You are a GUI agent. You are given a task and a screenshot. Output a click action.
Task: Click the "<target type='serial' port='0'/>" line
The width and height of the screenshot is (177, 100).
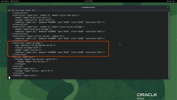click(x=34, y=71)
